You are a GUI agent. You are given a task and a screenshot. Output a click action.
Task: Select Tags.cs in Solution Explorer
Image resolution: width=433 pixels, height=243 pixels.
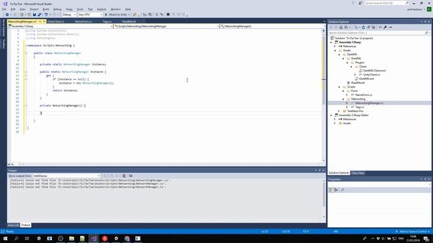coord(359,107)
